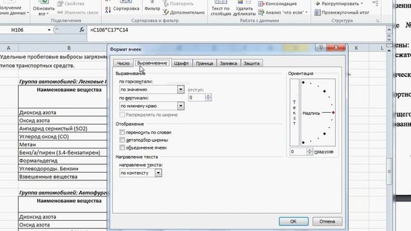Select the Выравнивание tab

click(x=152, y=63)
